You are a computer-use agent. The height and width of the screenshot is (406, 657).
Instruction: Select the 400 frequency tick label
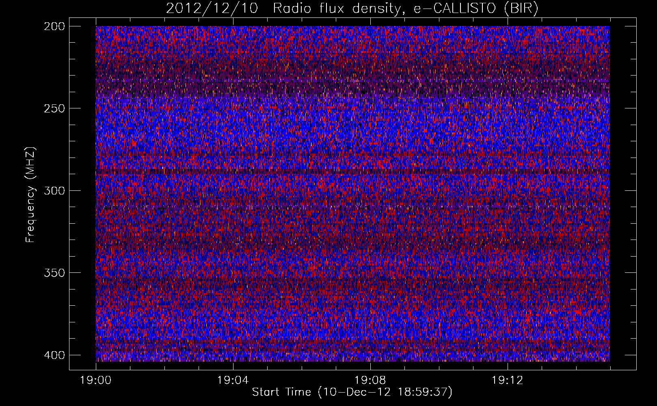pyautogui.click(x=54, y=355)
